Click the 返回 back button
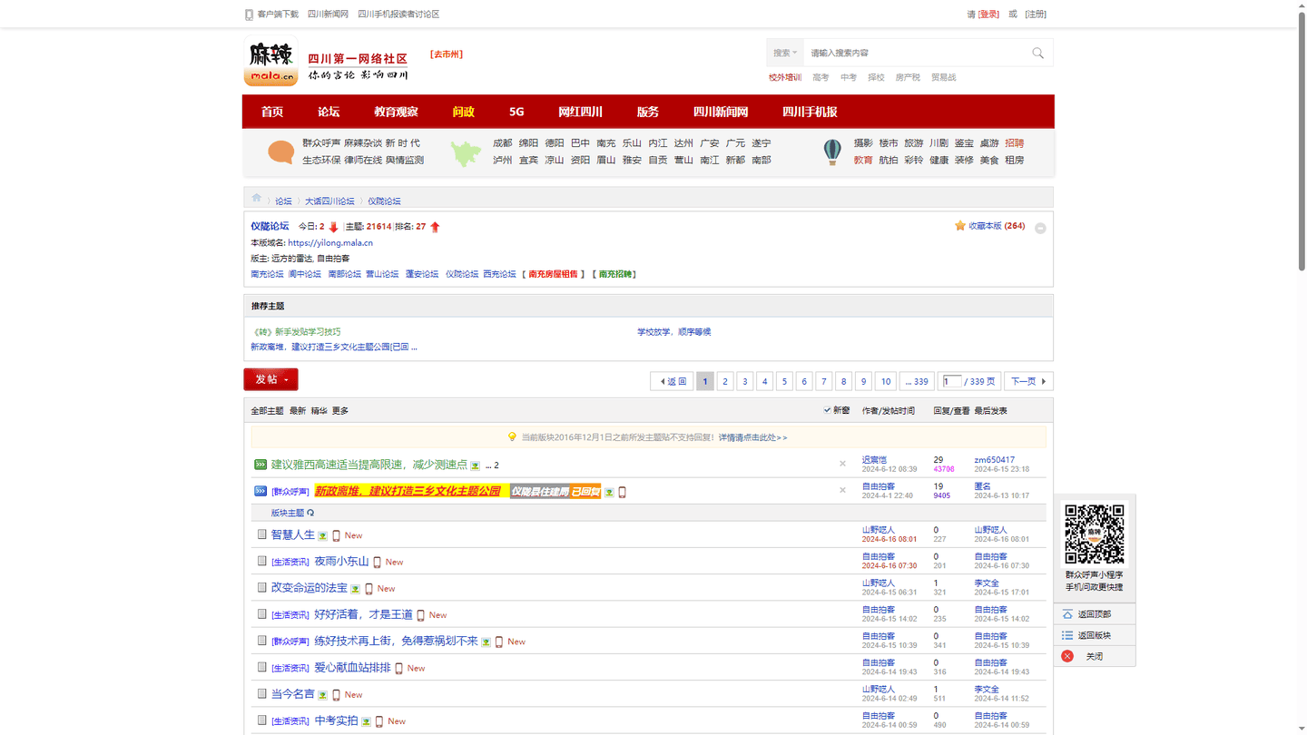Viewport: 1307px width, 735px height. pyautogui.click(x=672, y=381)
